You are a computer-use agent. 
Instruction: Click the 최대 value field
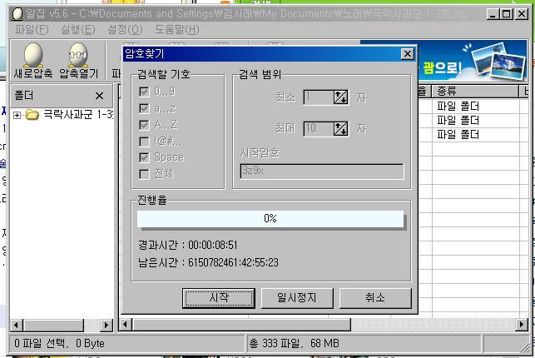click(319, 129)
